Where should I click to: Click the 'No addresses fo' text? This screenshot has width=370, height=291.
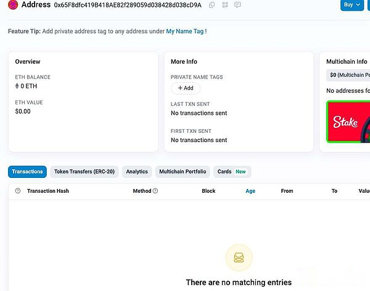pyautogui.click(x=348, y=91)
